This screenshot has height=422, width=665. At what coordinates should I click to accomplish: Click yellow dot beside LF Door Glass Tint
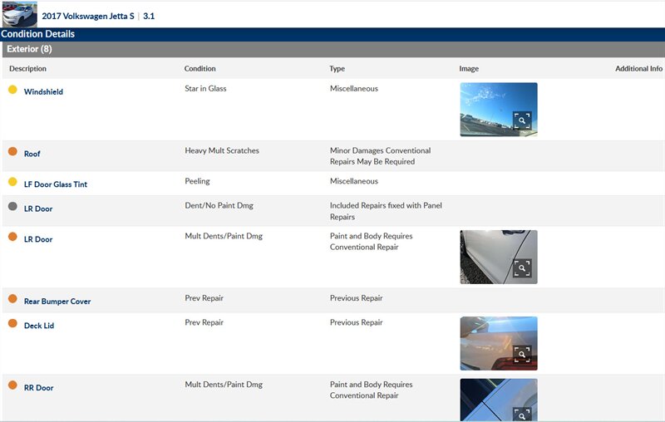coord(12,182)
